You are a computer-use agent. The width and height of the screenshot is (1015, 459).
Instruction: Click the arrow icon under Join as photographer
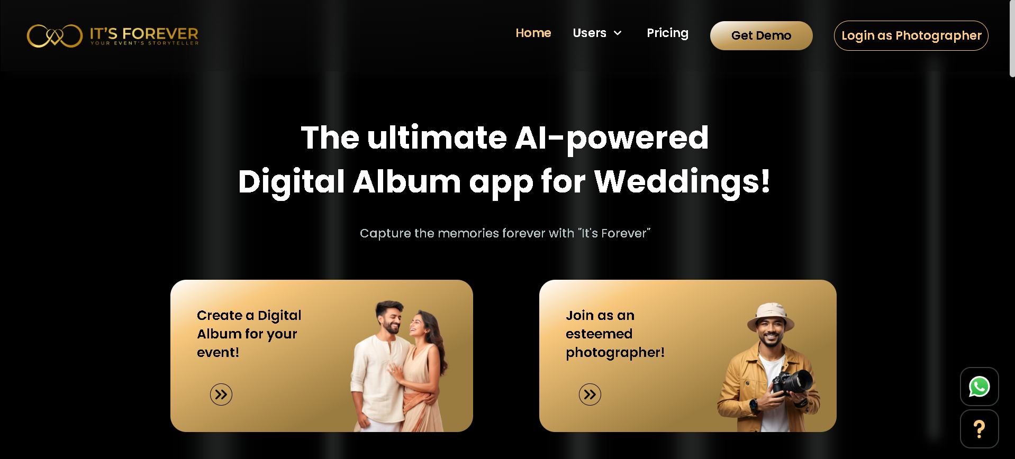[590, 394]
